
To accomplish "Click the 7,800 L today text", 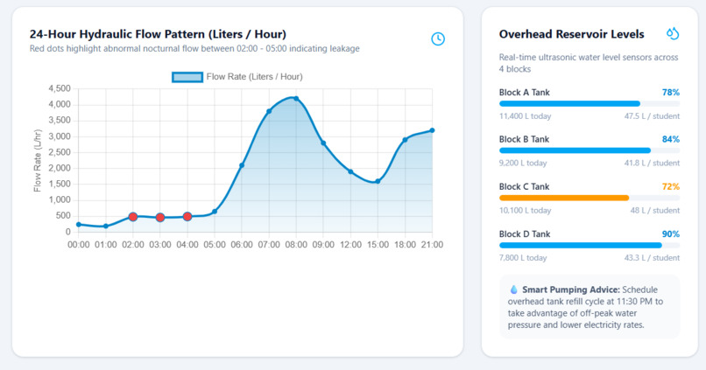I will 523,258.
